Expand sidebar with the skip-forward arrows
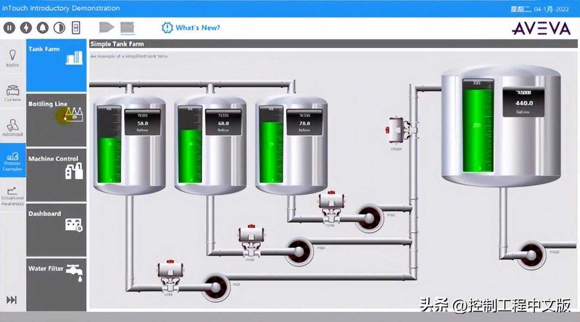The width and height of the screenshot is (580, 322). [12, 300]
